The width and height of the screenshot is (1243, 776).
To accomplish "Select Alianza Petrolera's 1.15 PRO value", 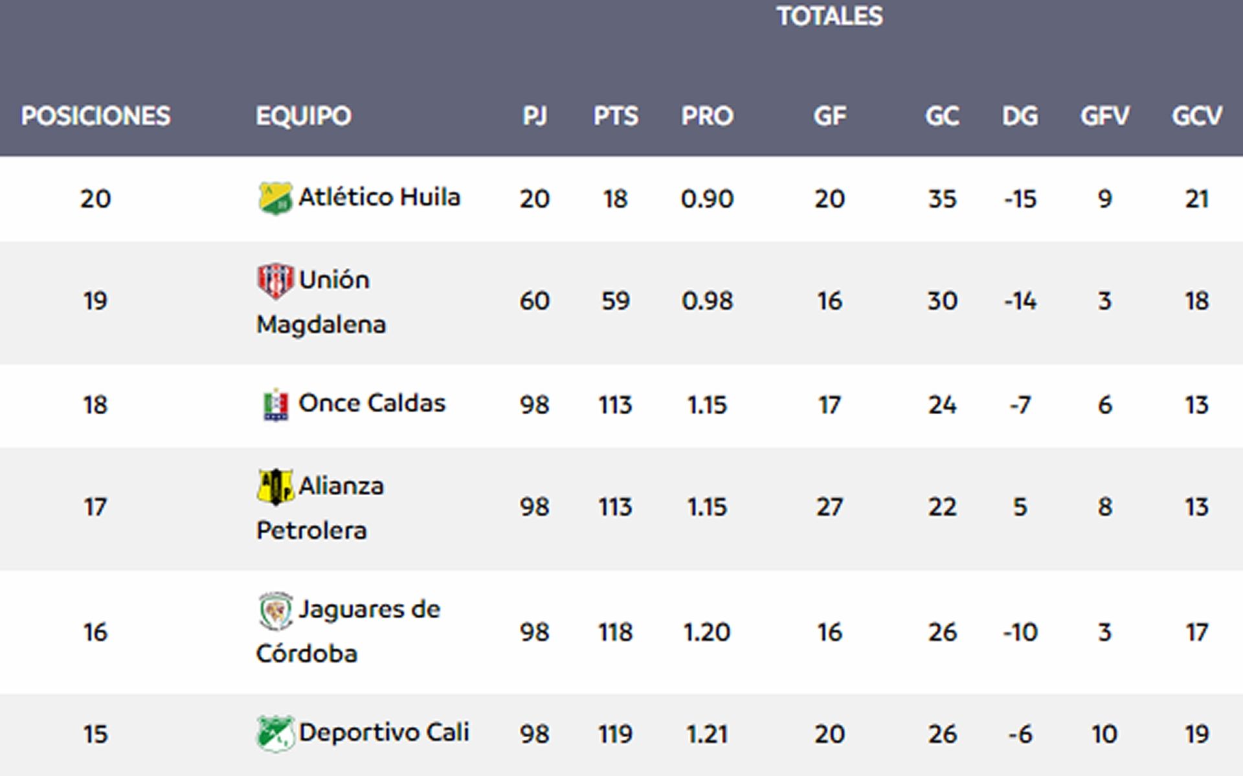I will [x=707, y=507].
